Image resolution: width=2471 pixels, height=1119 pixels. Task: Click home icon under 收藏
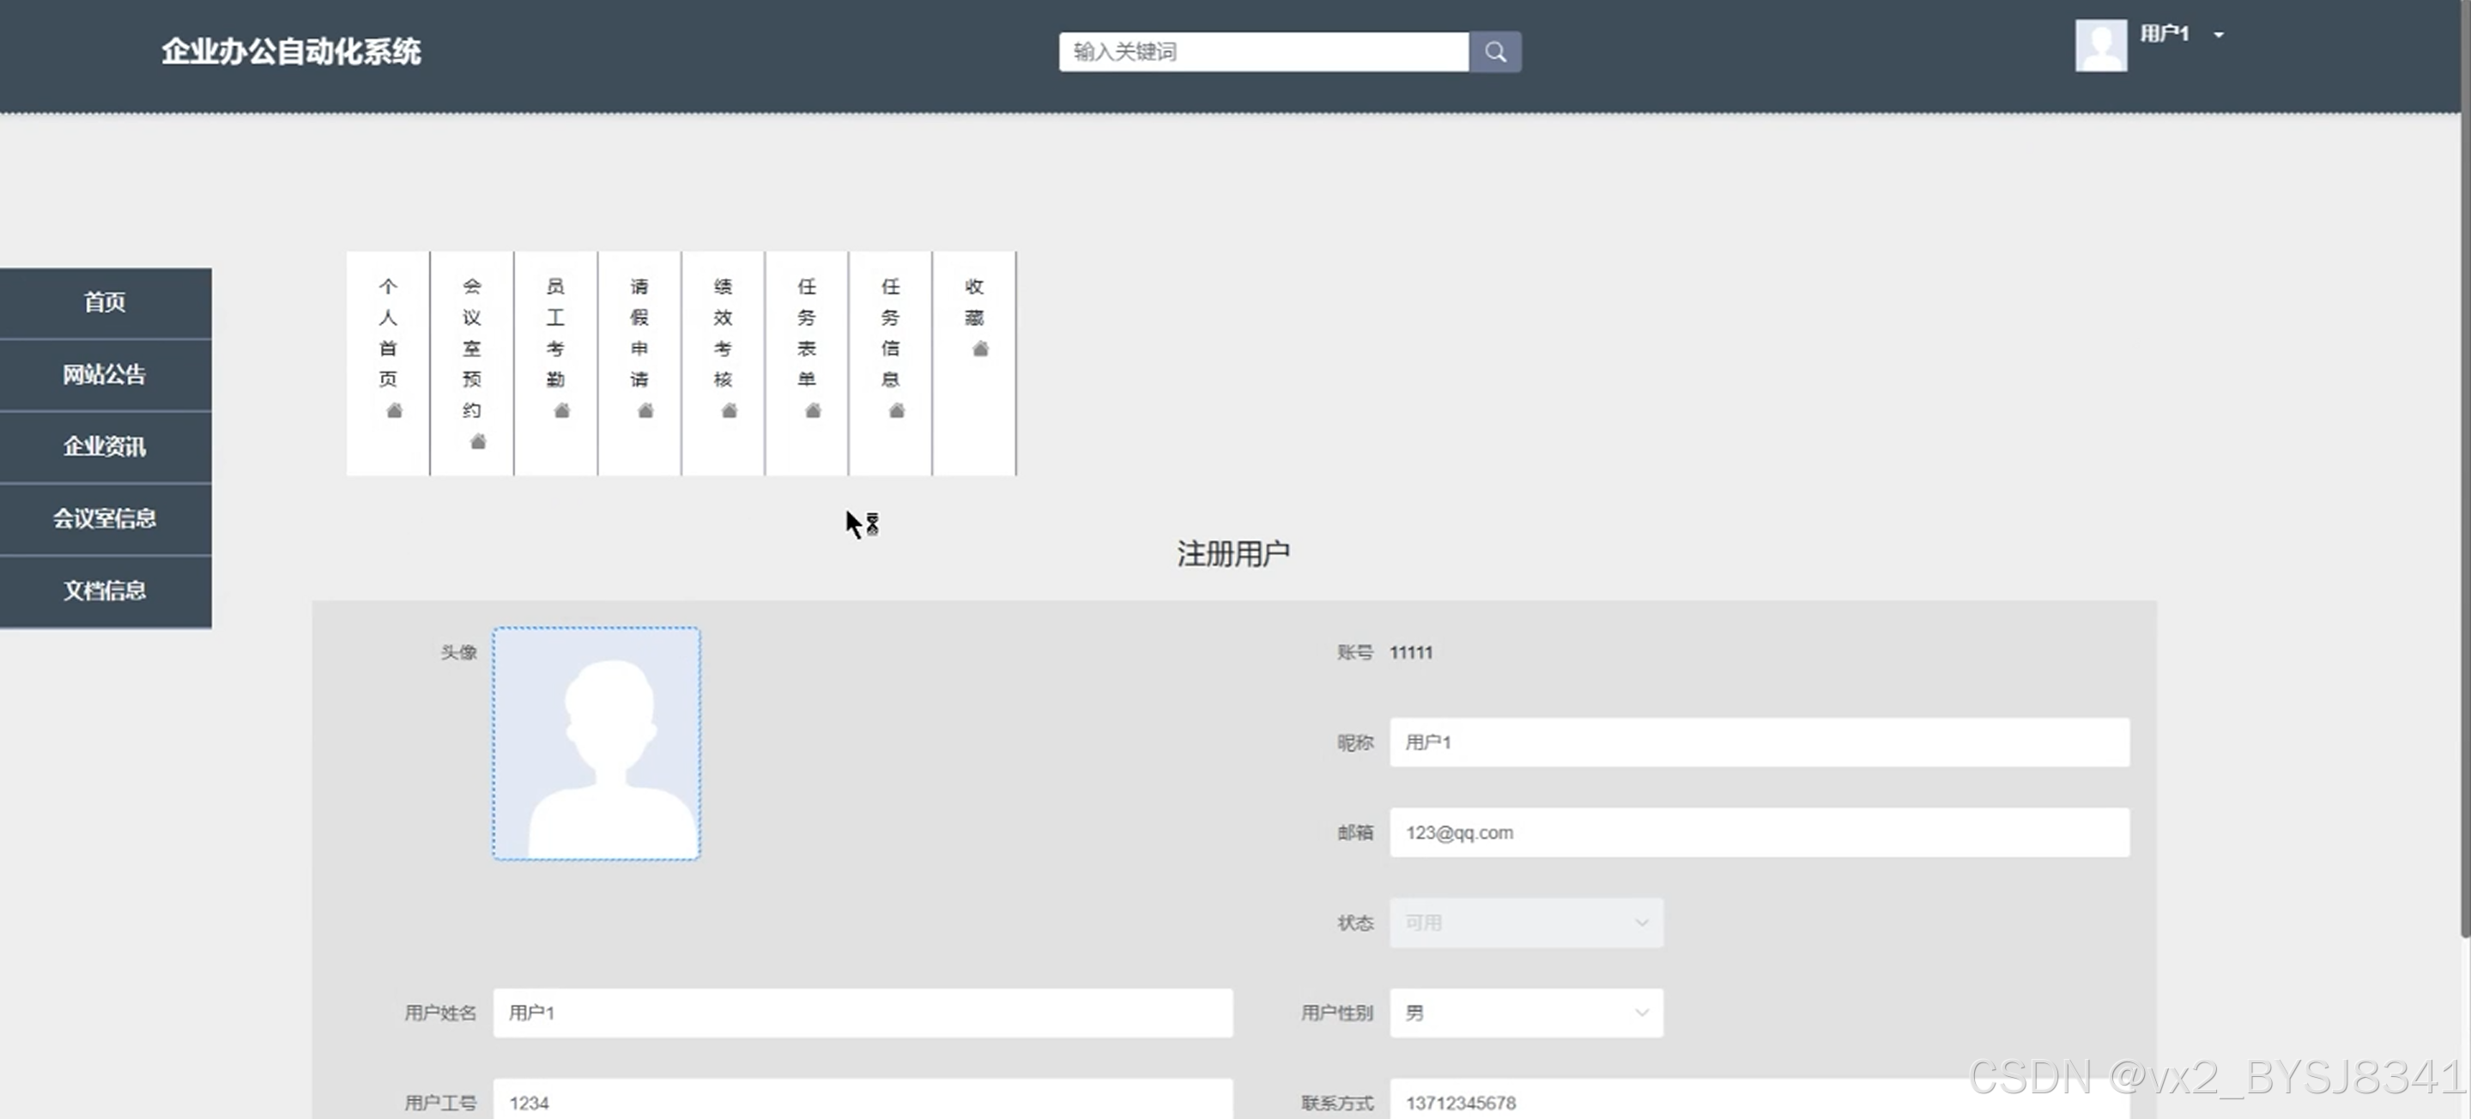click(x=980, y=349)
